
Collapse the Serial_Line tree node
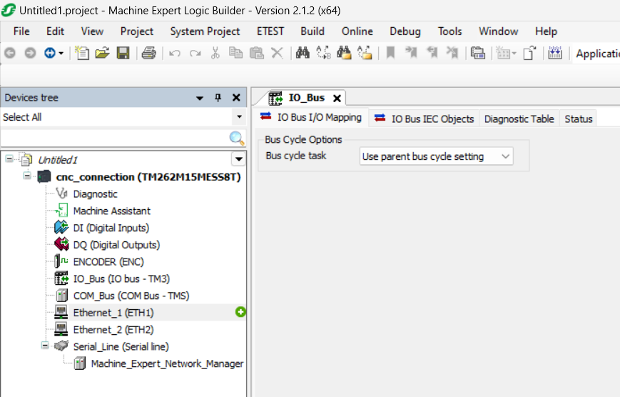(45, 346)
